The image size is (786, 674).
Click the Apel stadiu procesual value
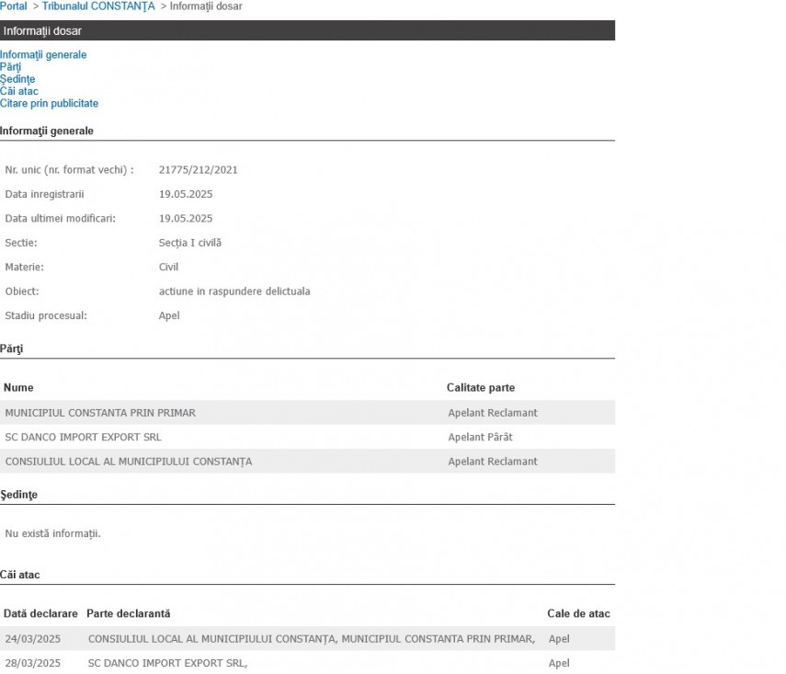pos(169,315)
